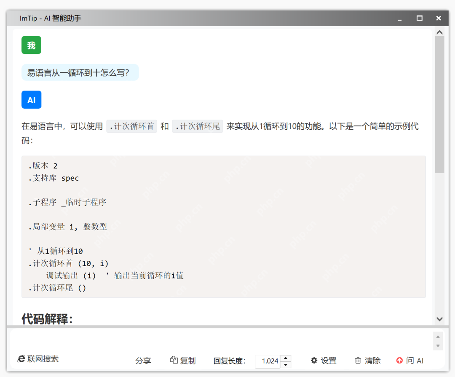The image size is (455, 377).
Task: Select the .计次循环尾 inline code tag
Action: 197,126
